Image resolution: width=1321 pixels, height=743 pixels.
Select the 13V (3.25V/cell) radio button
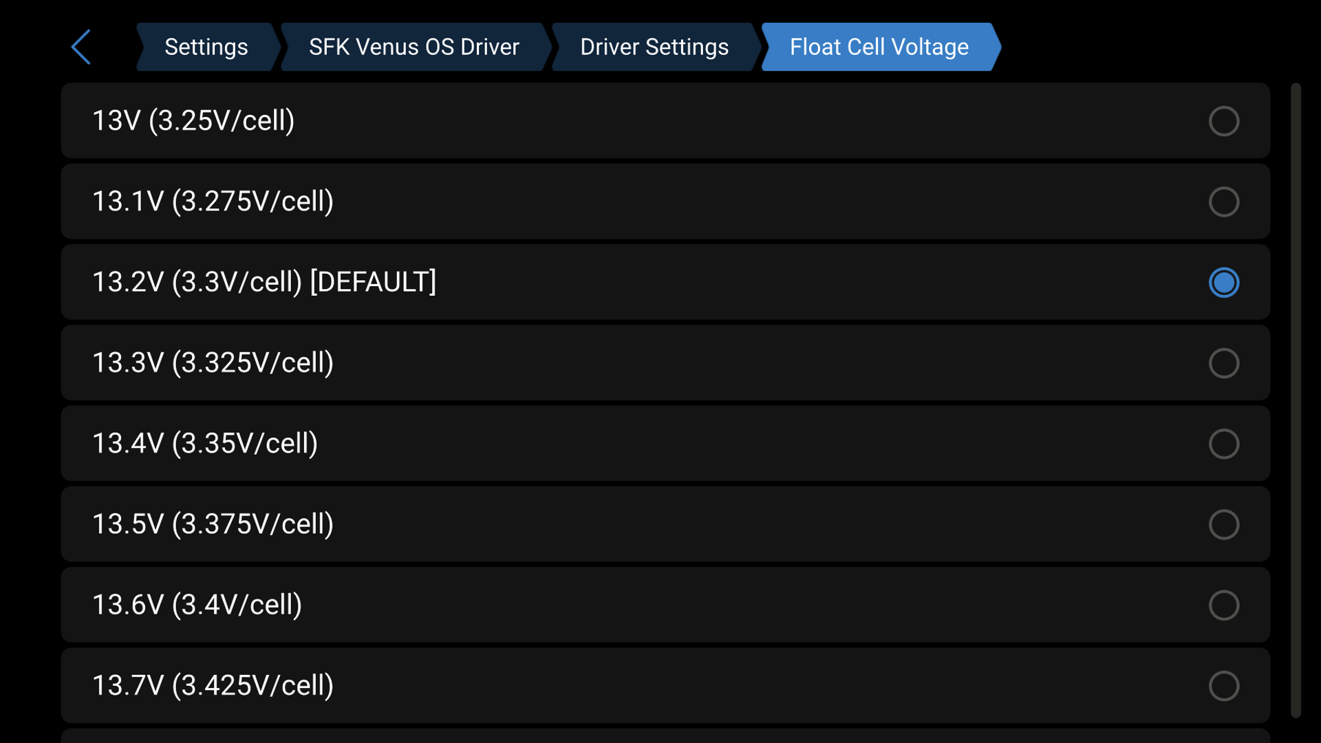tap(1224, 121)
